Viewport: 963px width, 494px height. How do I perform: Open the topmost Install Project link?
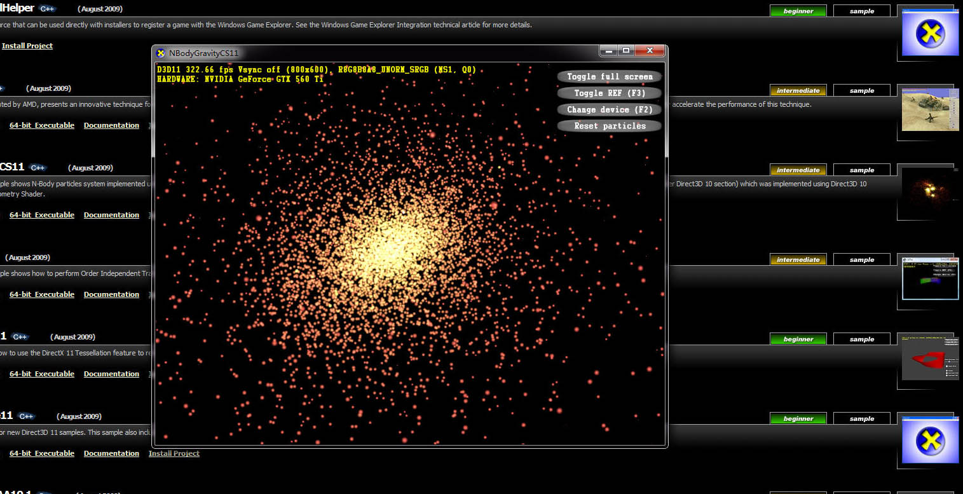(27, 46)
